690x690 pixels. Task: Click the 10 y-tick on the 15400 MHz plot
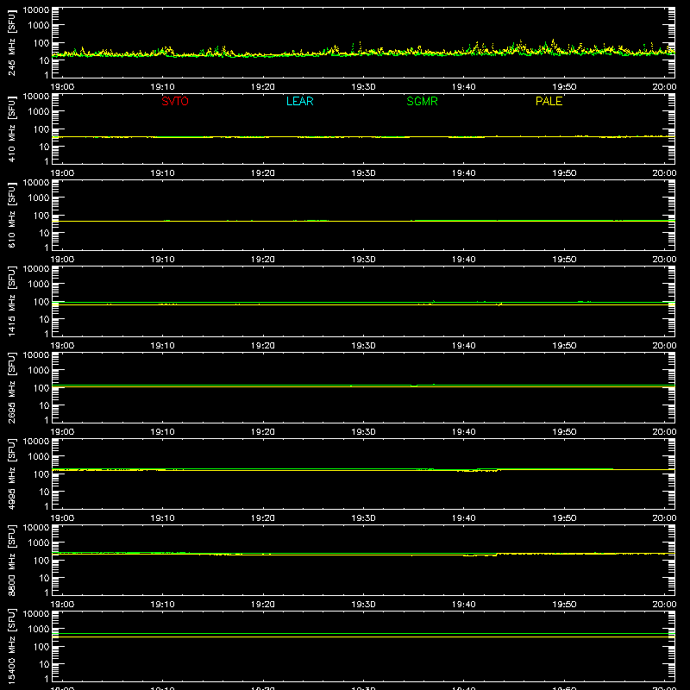click(44, 664)
